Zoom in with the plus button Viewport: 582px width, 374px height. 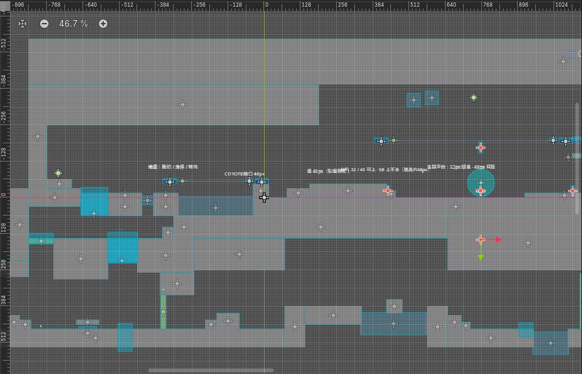103,24
